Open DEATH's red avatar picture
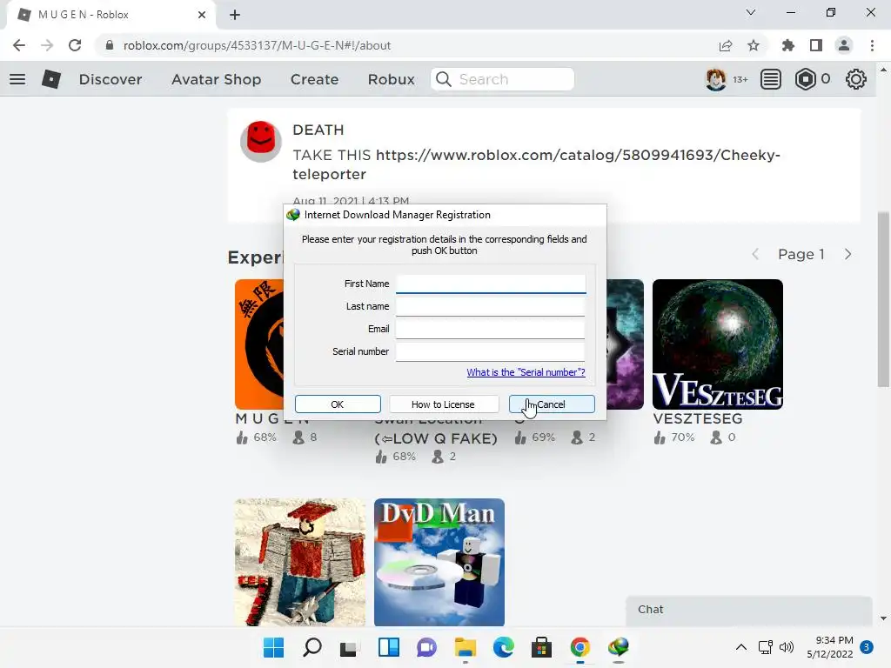 (261, 142)
